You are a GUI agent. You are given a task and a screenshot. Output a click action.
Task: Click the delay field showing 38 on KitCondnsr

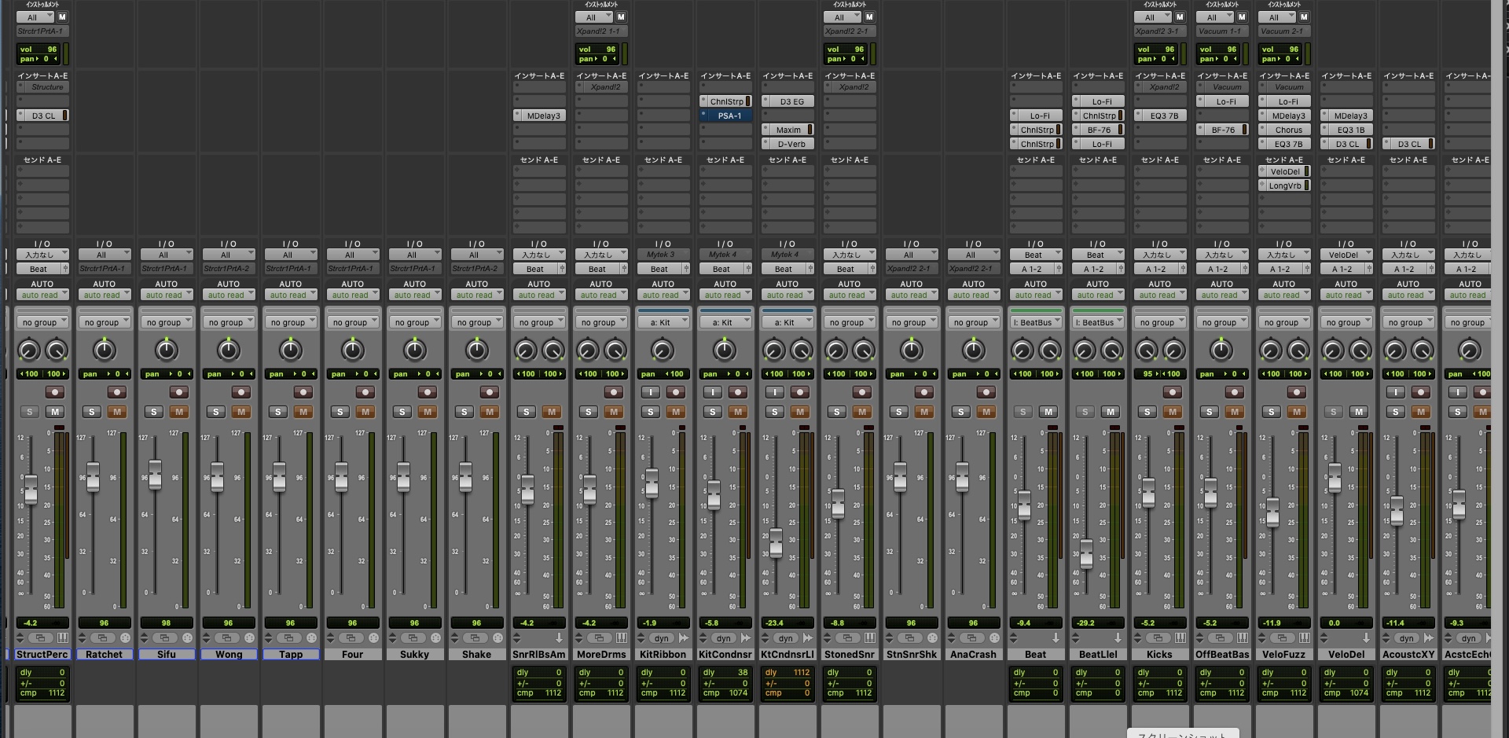pos(725,673)
